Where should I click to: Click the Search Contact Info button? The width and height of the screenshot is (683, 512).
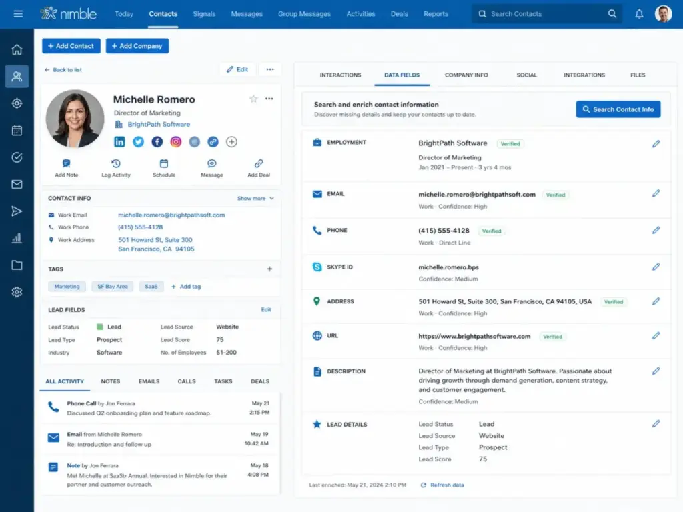click(618, 109)
